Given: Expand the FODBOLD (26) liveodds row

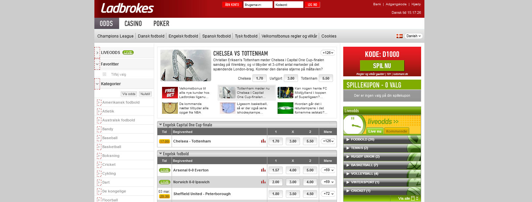Looking at the screenshot, I should [x=362, y=139].
